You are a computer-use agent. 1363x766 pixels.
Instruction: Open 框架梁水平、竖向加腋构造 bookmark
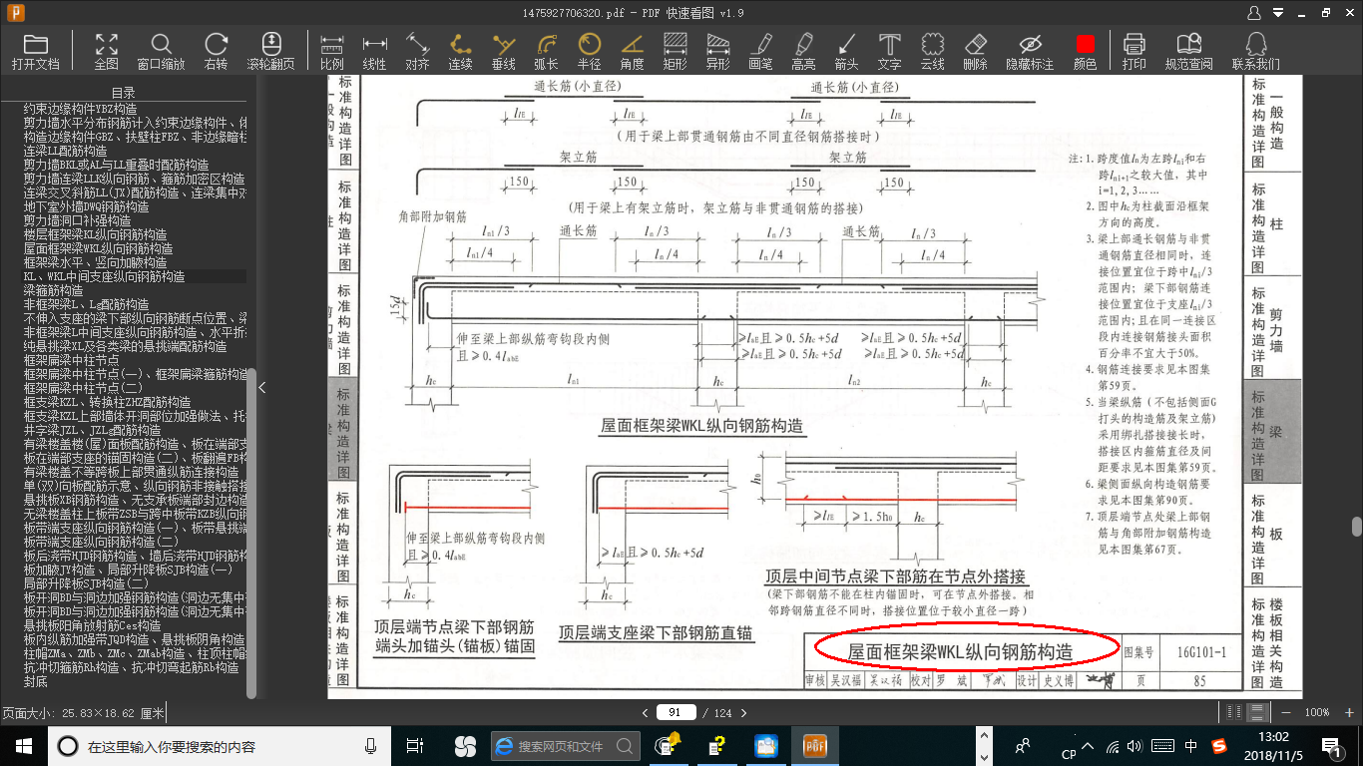coord(96,262)
